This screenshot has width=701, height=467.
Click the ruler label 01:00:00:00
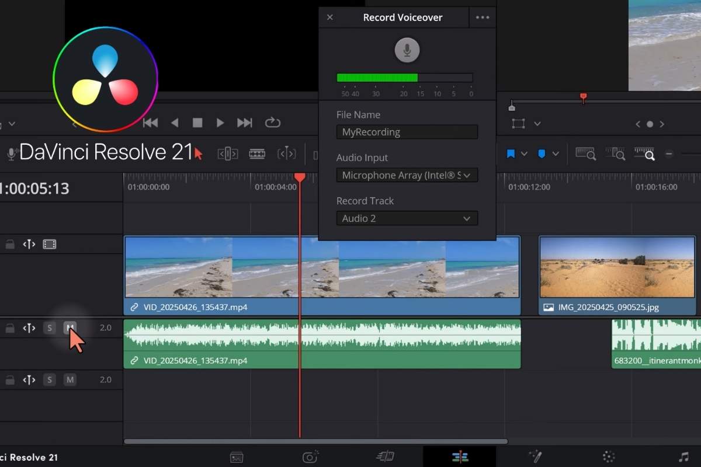pos(148,187)
